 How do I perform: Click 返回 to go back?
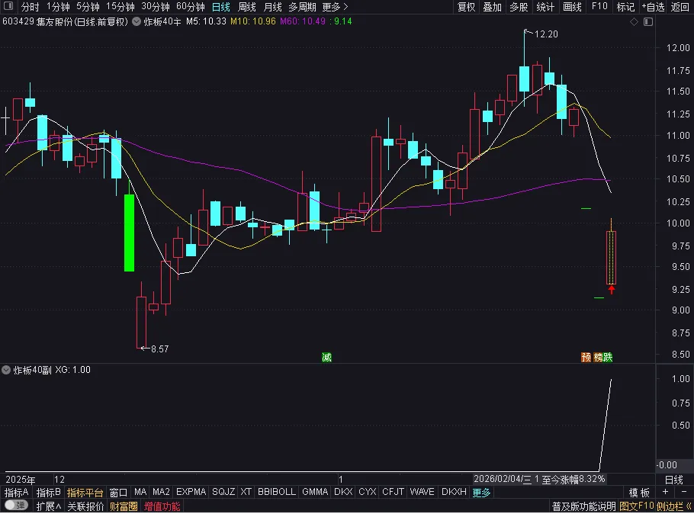680,7
